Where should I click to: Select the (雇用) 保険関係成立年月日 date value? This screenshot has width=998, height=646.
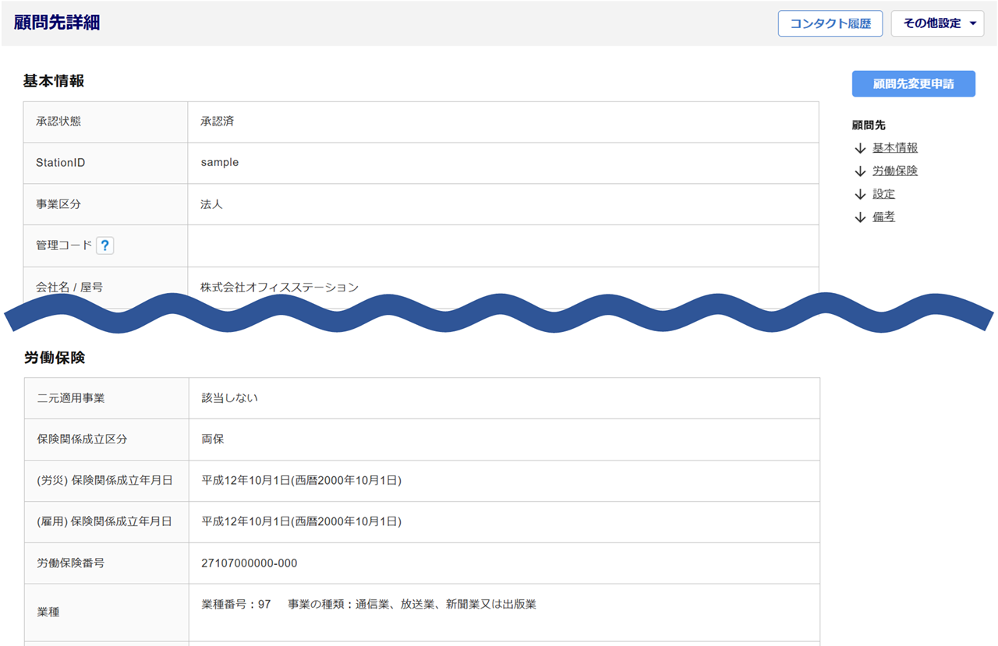click(x=302, y=521)
